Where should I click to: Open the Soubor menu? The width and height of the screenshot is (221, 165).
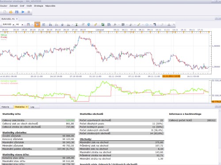(4, 6)
